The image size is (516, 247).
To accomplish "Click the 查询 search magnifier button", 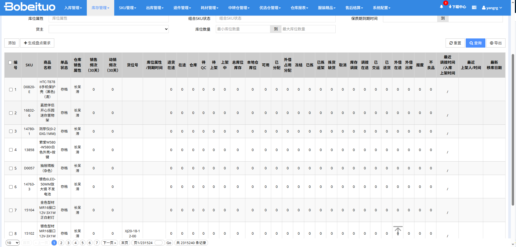I will [475, 43].
